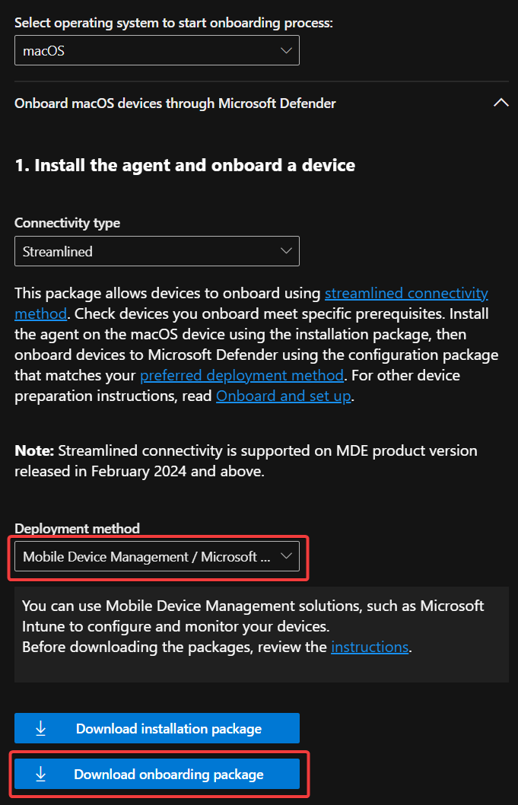Click the Onboard macOS devices through Microsoft Defender header
Screen dimensions: 518x805
pyautogui.click(x=175, y=103)
